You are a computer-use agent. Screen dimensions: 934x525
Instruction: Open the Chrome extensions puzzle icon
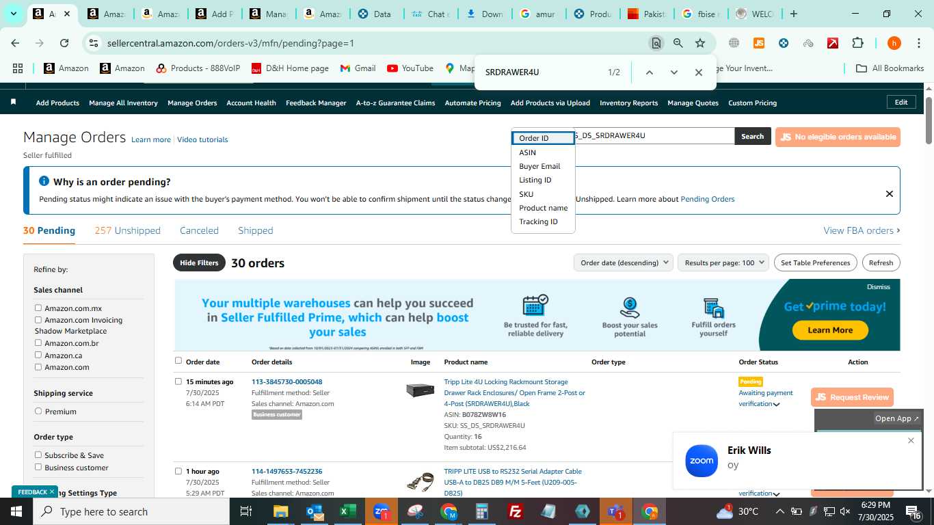tap(857, 43)
